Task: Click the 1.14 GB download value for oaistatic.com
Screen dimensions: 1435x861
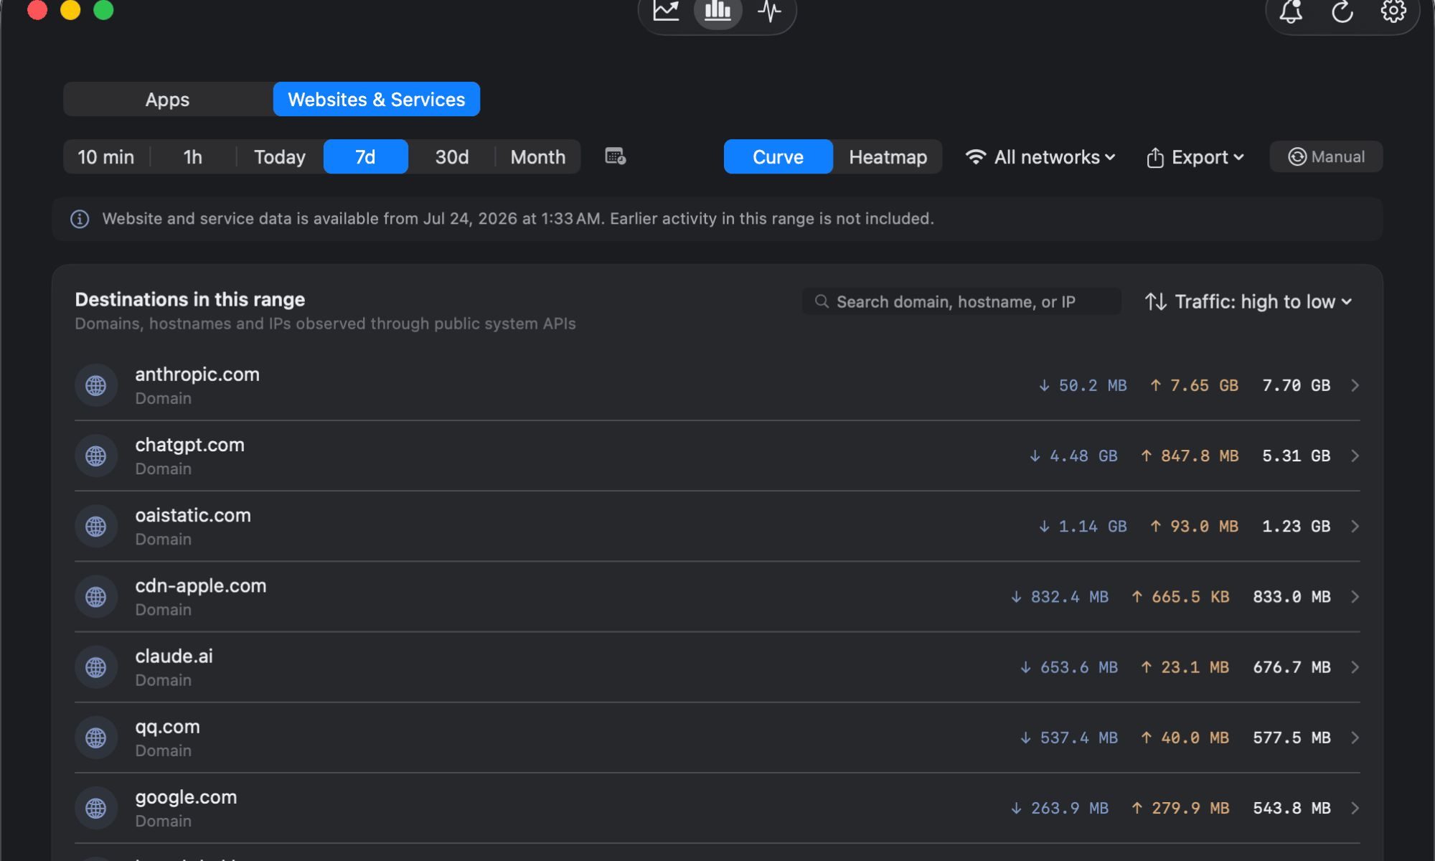Action: pos(1083,527)
